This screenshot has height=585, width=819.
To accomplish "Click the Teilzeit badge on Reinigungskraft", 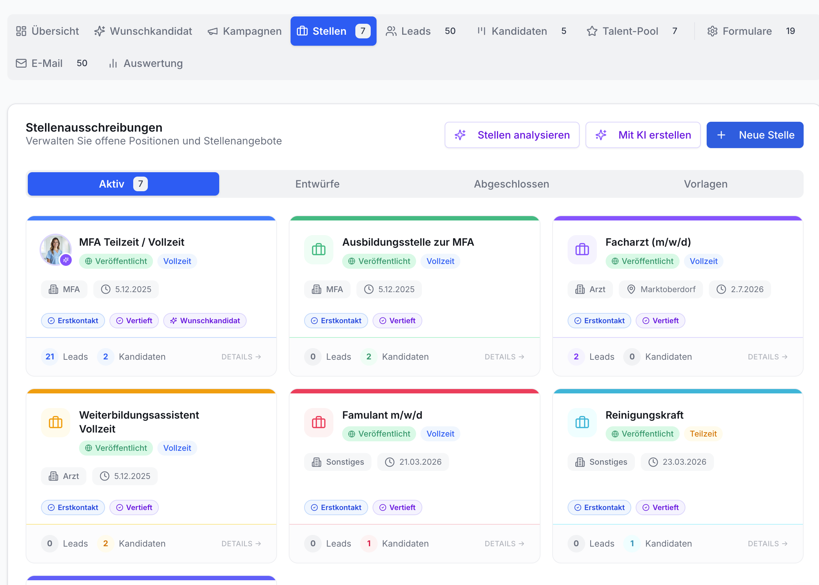I will (x=703, y=434).
